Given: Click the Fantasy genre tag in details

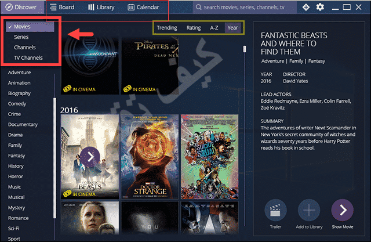Looking at the screenshot, I should point(317,61).
